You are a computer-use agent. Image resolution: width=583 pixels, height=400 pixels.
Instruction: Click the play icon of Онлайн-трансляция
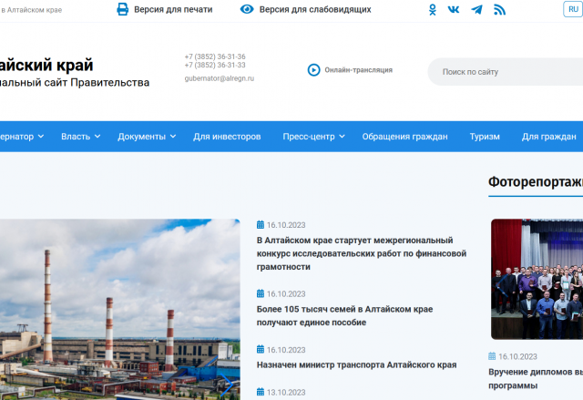(x=313, y=70)
